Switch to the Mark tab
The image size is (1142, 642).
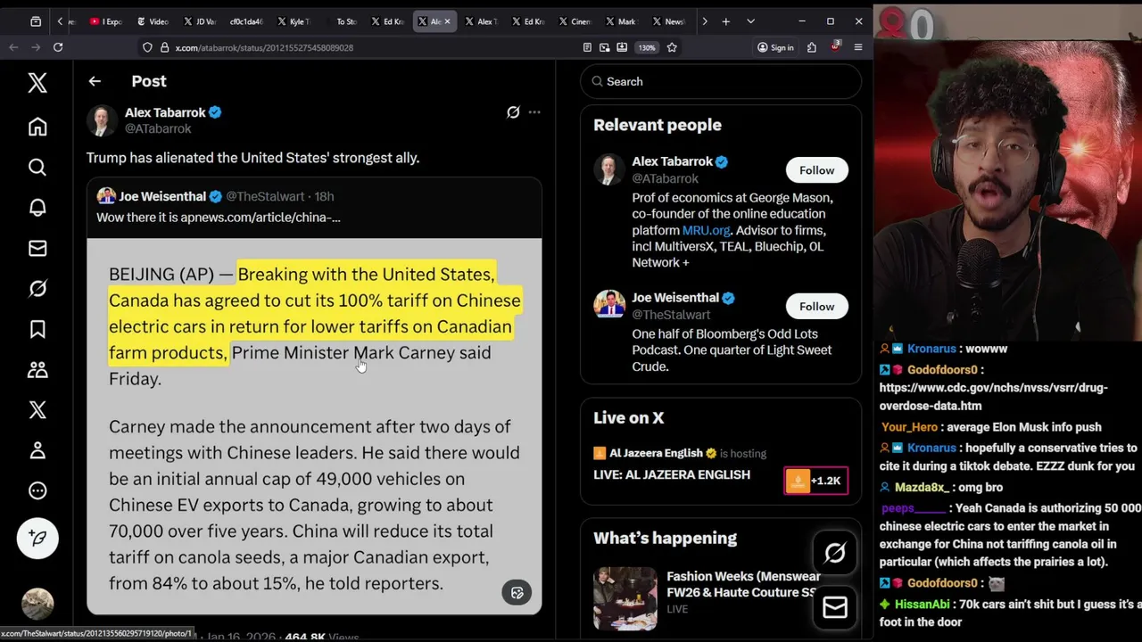click(x=622, y=21)
